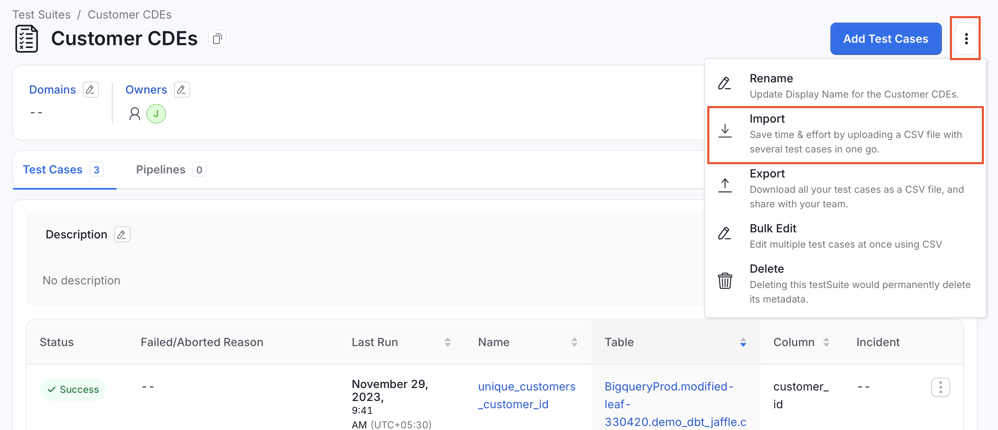Screen dimensions: 998x430
Task: Click the Domains label link
Action: click(52, 90)
